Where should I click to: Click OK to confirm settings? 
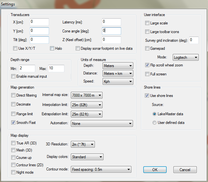click(155, 169)
